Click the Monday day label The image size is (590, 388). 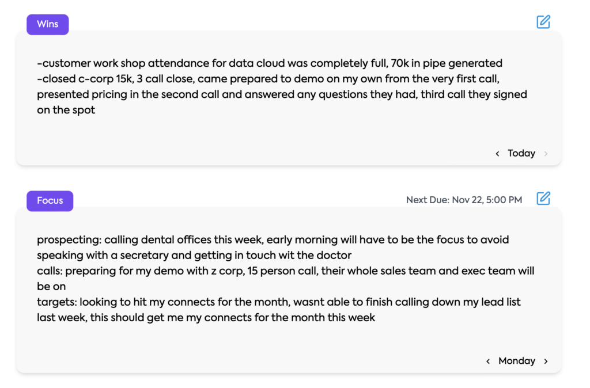click(x=517, y=361)
